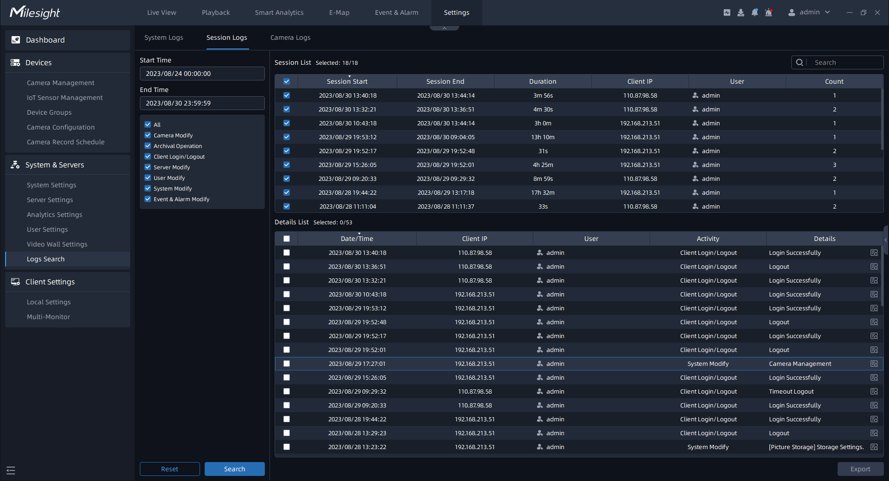
Task: Switch to the Camera Logs tab
Action: click(x=290, y=37)
